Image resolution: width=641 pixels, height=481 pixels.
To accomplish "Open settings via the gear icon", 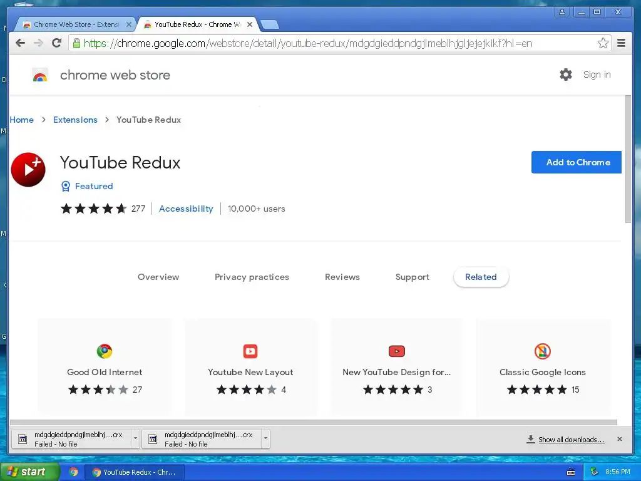I will pyautogui.click(x=566, y=75).
